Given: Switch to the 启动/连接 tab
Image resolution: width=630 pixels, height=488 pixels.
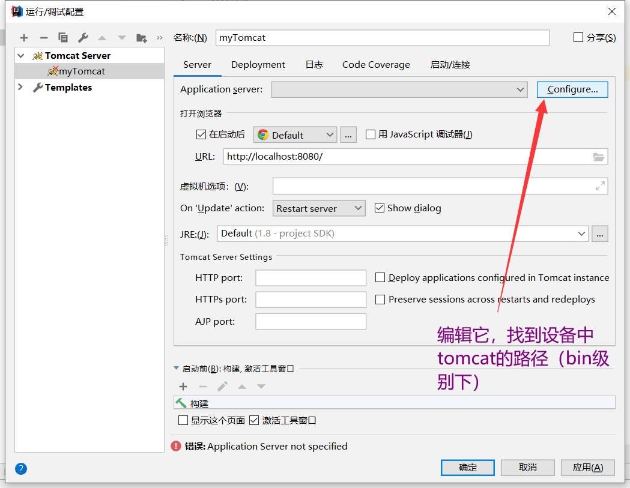Looking at the screenshot, I should click(x=450, y=65).
